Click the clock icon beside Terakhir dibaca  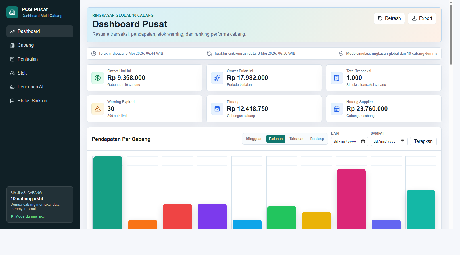tap(94, 54)
